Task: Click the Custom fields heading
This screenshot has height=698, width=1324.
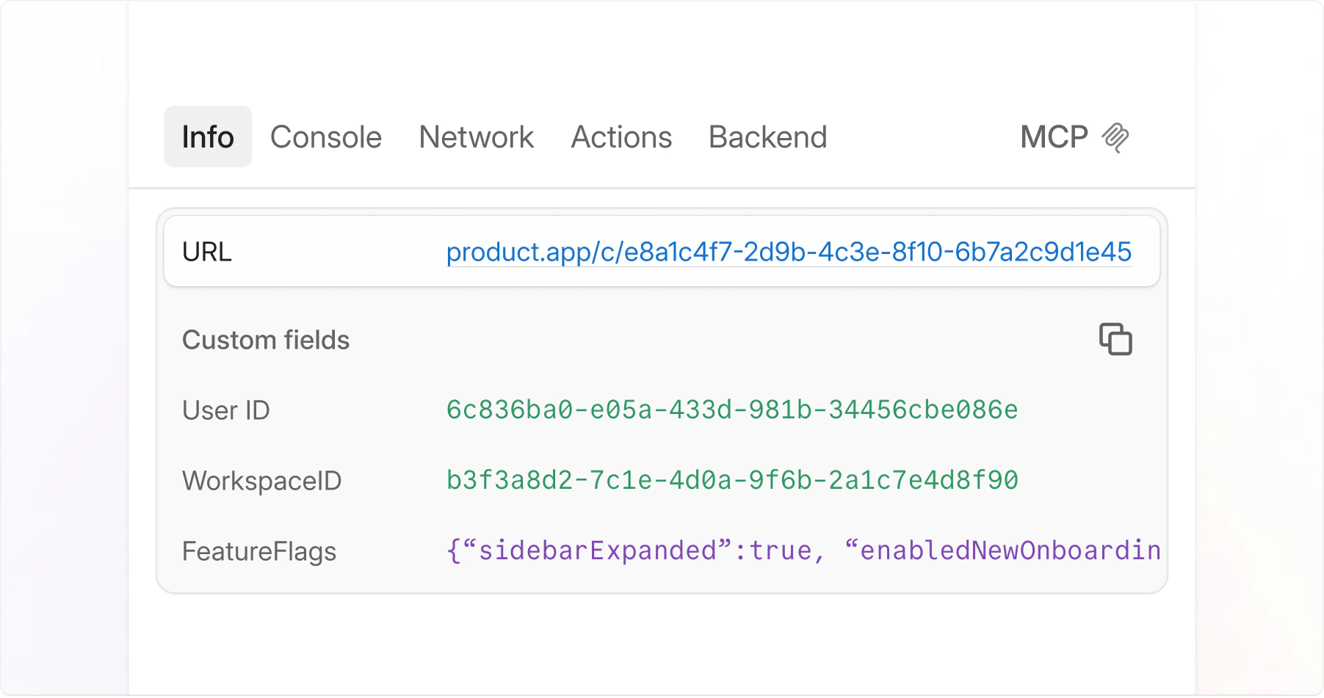Action: click(266, 340)
